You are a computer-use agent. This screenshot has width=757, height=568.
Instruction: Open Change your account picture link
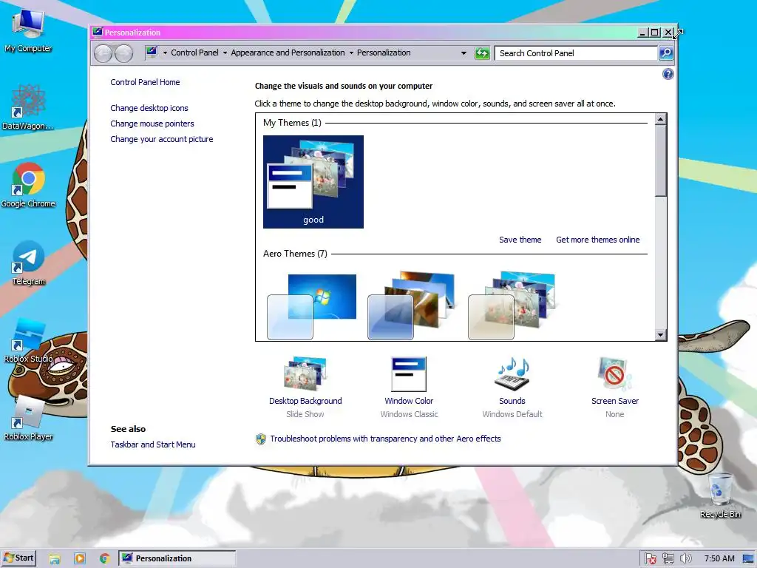162,138
